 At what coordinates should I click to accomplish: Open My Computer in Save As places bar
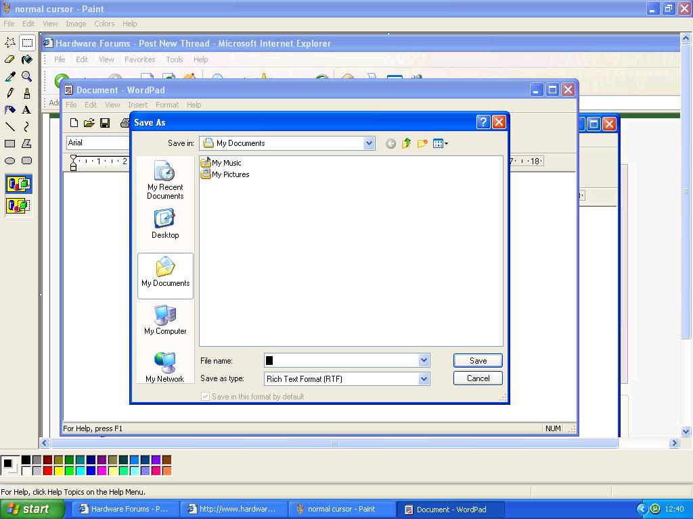[x=165, y=320]
